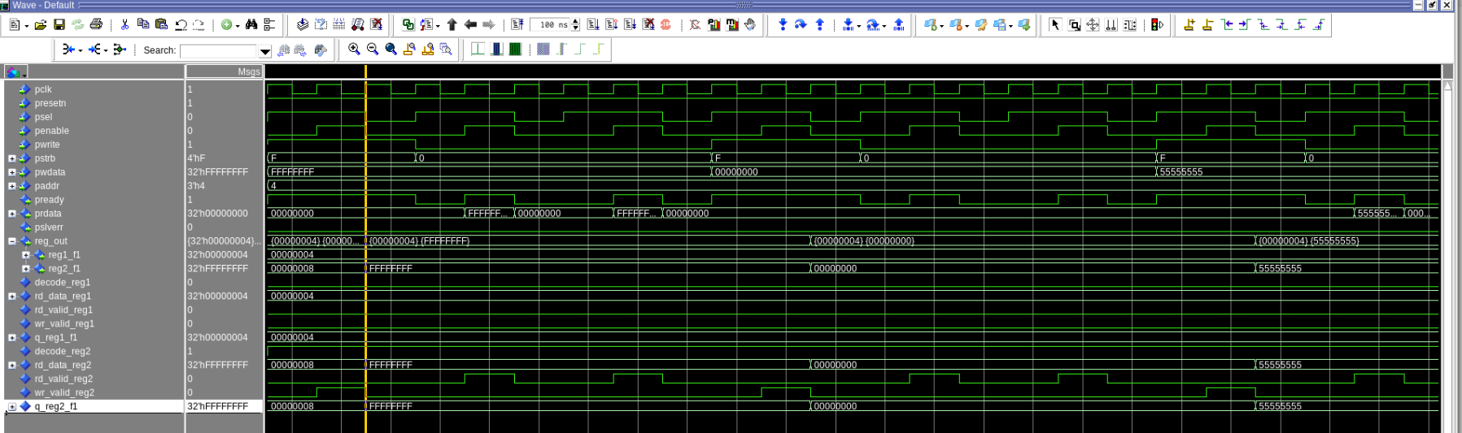Click the Run -All icon
Screen dimensions: 1462x433
pyautogui.click(x=631, y=25)
